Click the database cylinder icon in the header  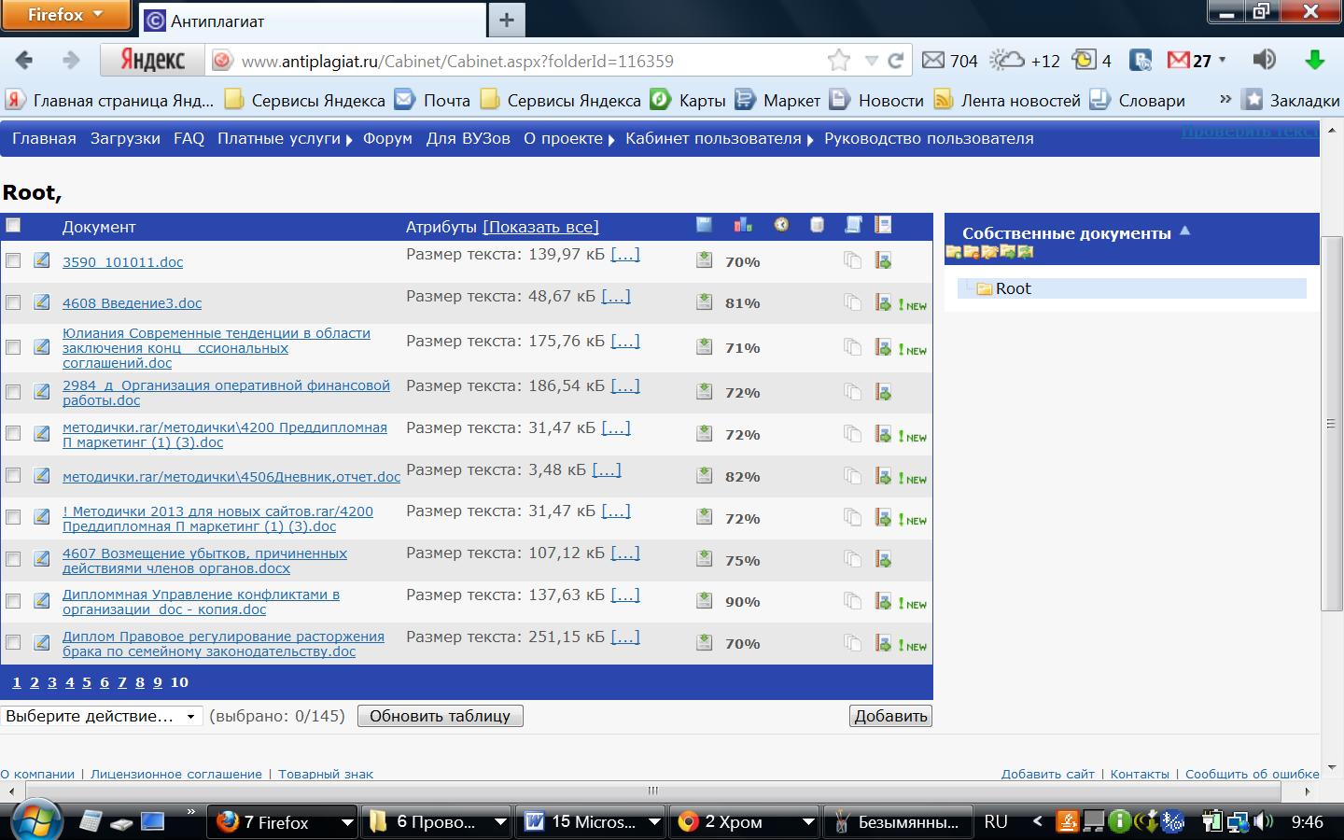click(x=817, y=224)
